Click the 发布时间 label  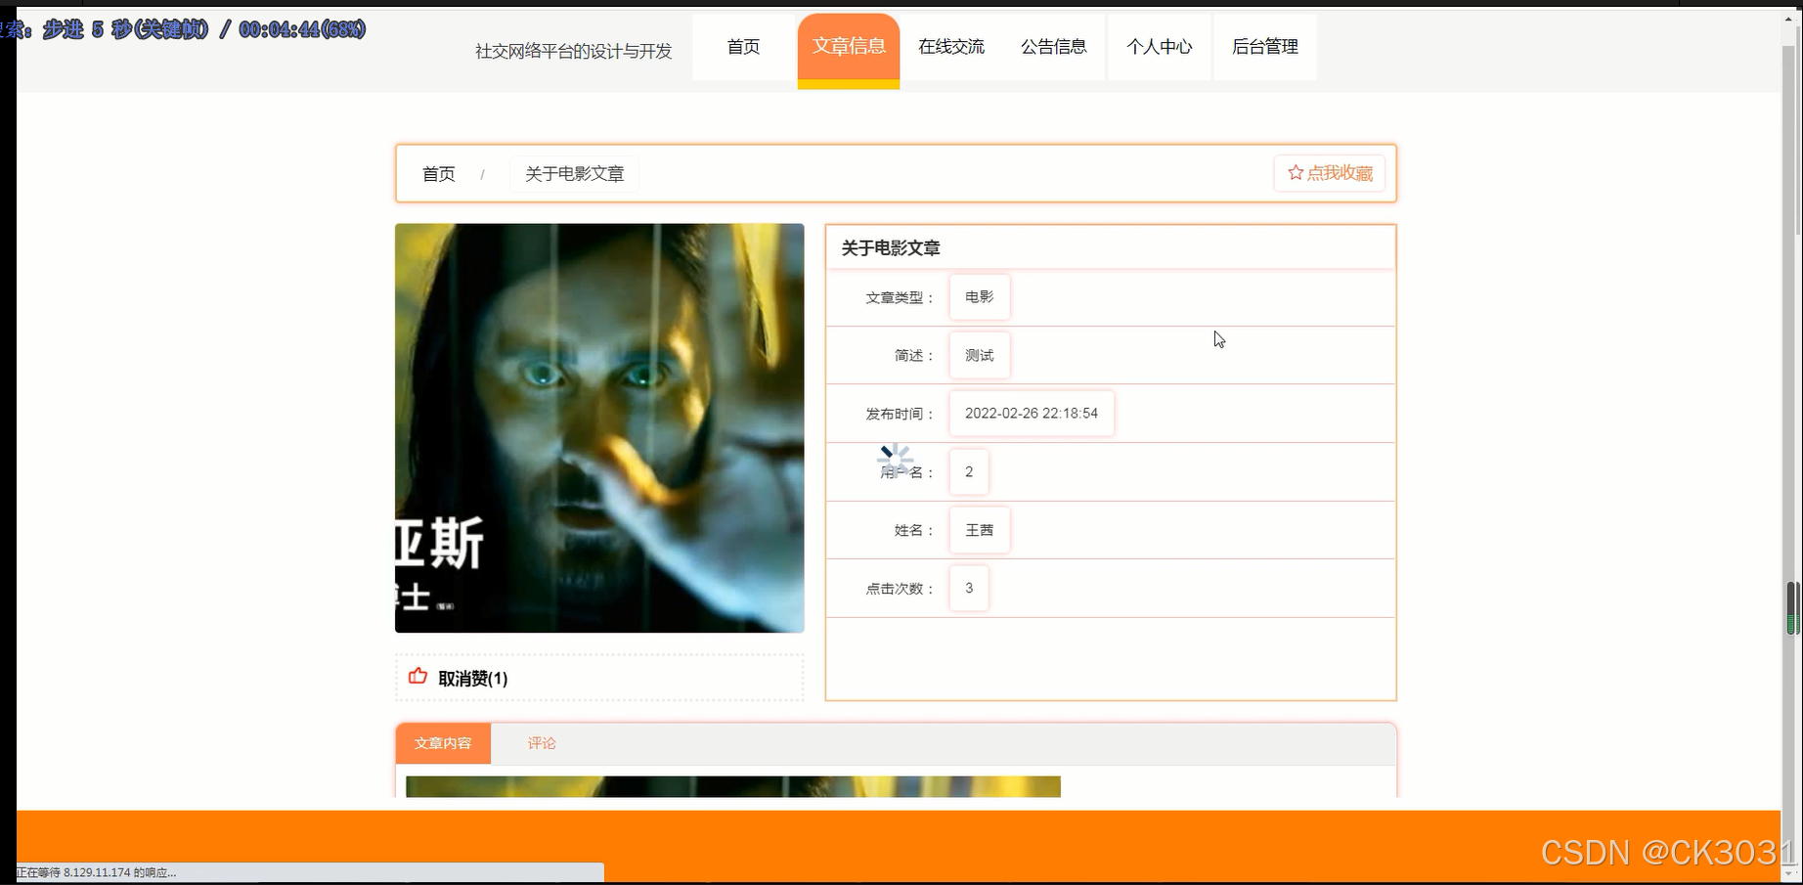900,414
